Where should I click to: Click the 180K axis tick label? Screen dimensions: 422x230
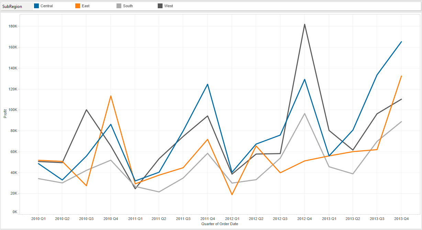[x=12, y=25]
